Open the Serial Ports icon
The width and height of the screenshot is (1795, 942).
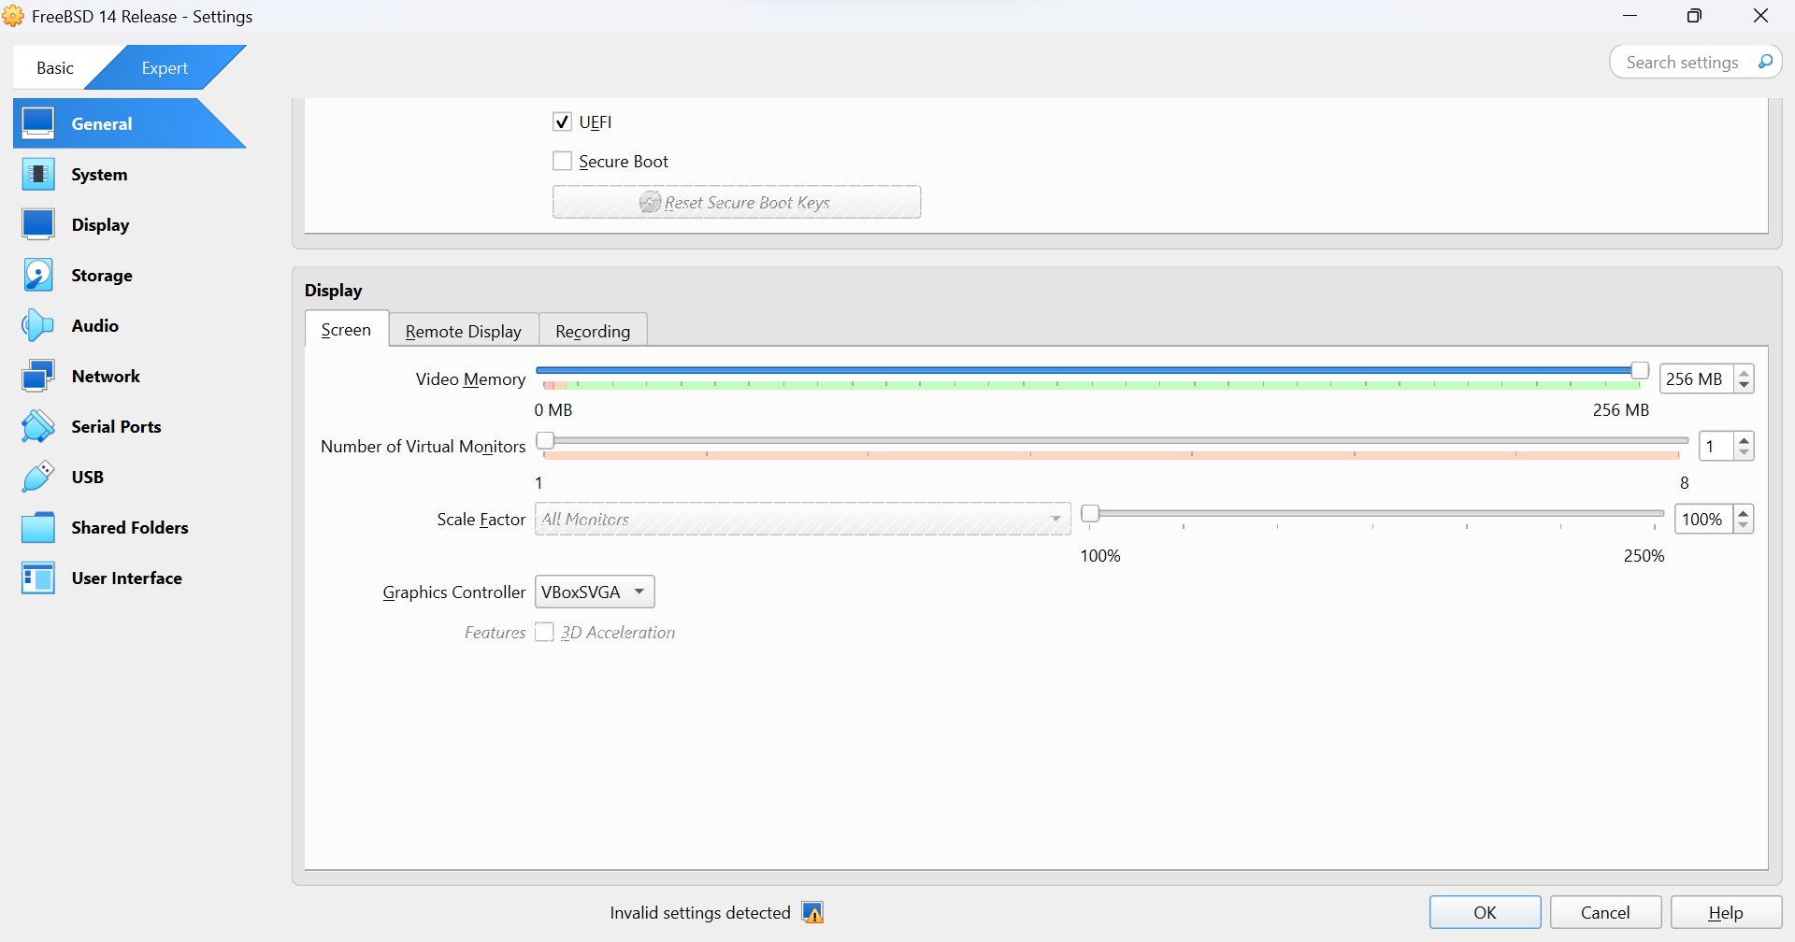38,427
